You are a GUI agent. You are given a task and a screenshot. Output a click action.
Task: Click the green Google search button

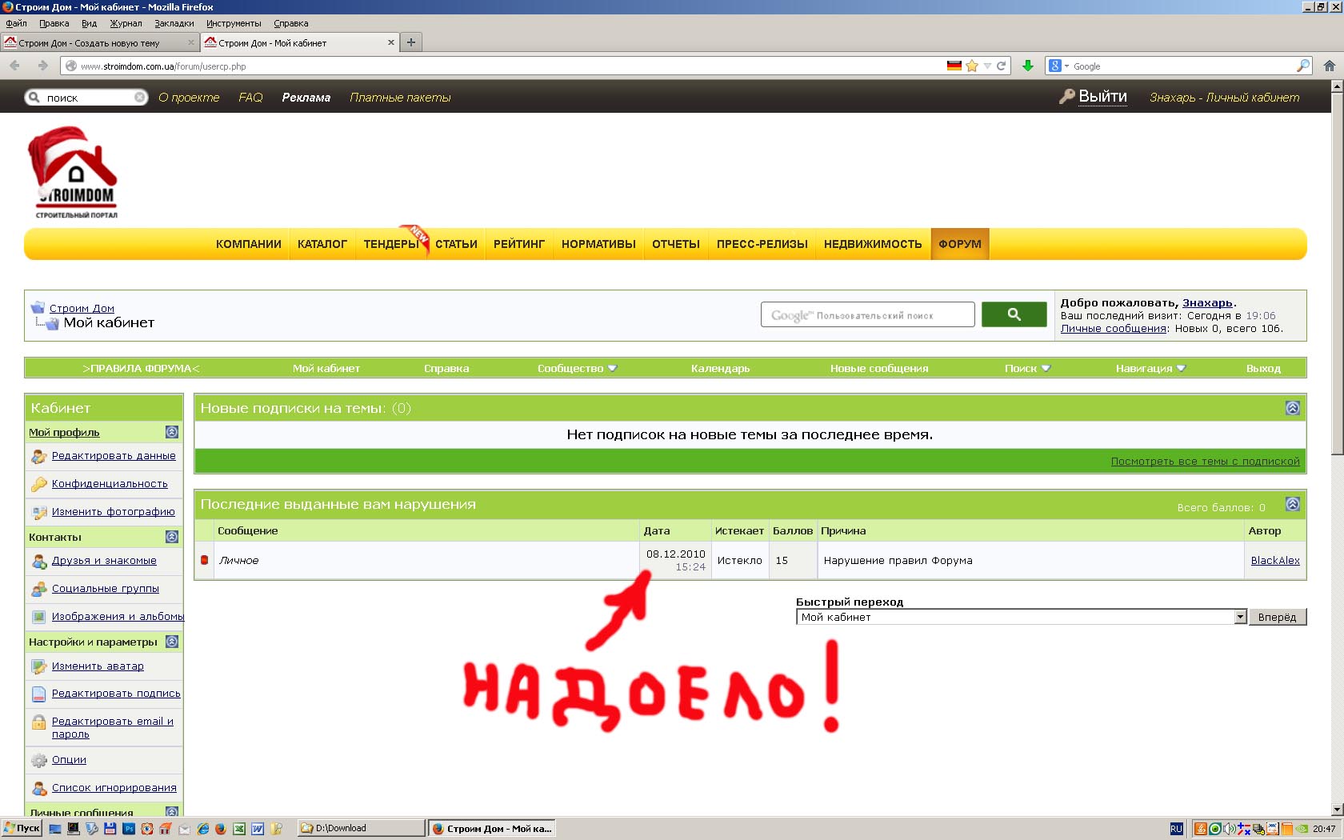(1014, 314)
